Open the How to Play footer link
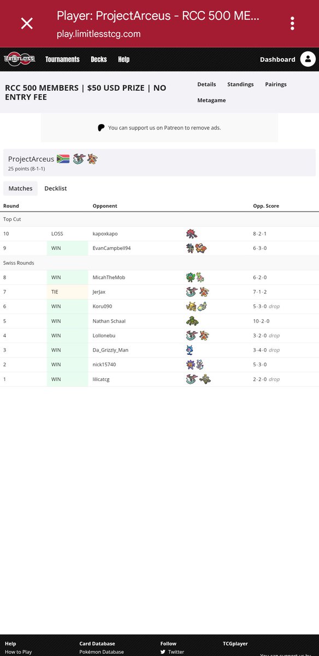This screenshot has width=319, height=656. point(18,652)
